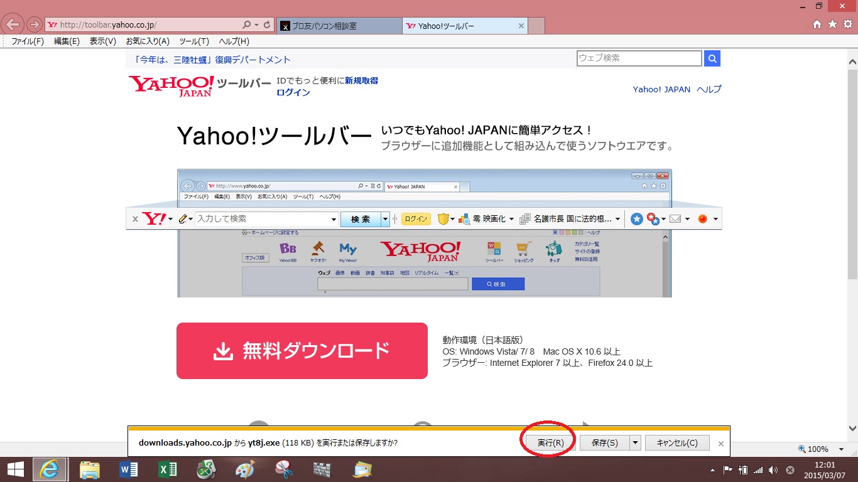Open the zoom level 100% dropdown
The width and height of the screenshot is (858, 482).
841,449
